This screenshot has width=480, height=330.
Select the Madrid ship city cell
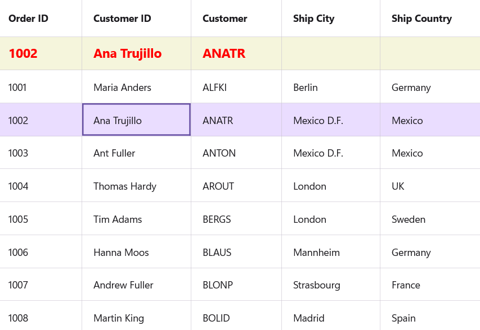[x=309, y=318]
